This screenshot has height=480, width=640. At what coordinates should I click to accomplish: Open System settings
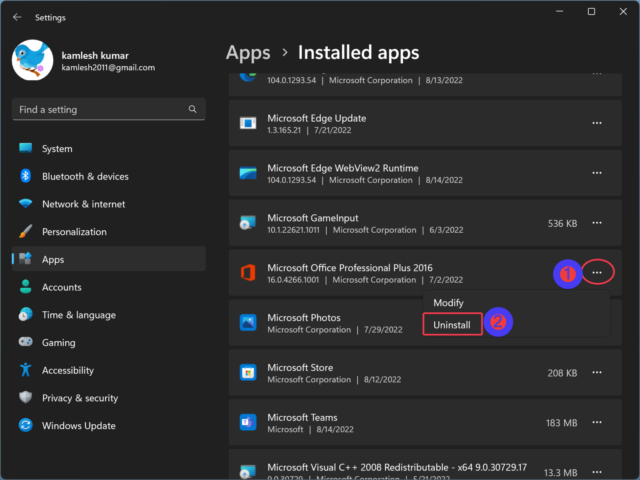tap(109, 149)
